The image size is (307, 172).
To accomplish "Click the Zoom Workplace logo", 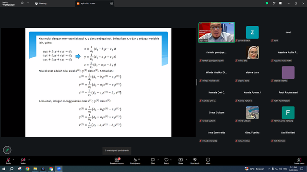I will pyautogui.click(x=9, y=4).
